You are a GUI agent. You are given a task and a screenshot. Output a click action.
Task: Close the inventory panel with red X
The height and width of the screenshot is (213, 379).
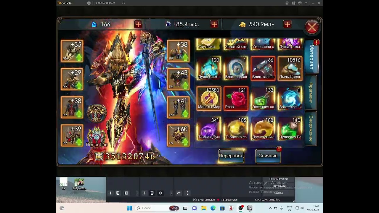(x=312, y=28)
